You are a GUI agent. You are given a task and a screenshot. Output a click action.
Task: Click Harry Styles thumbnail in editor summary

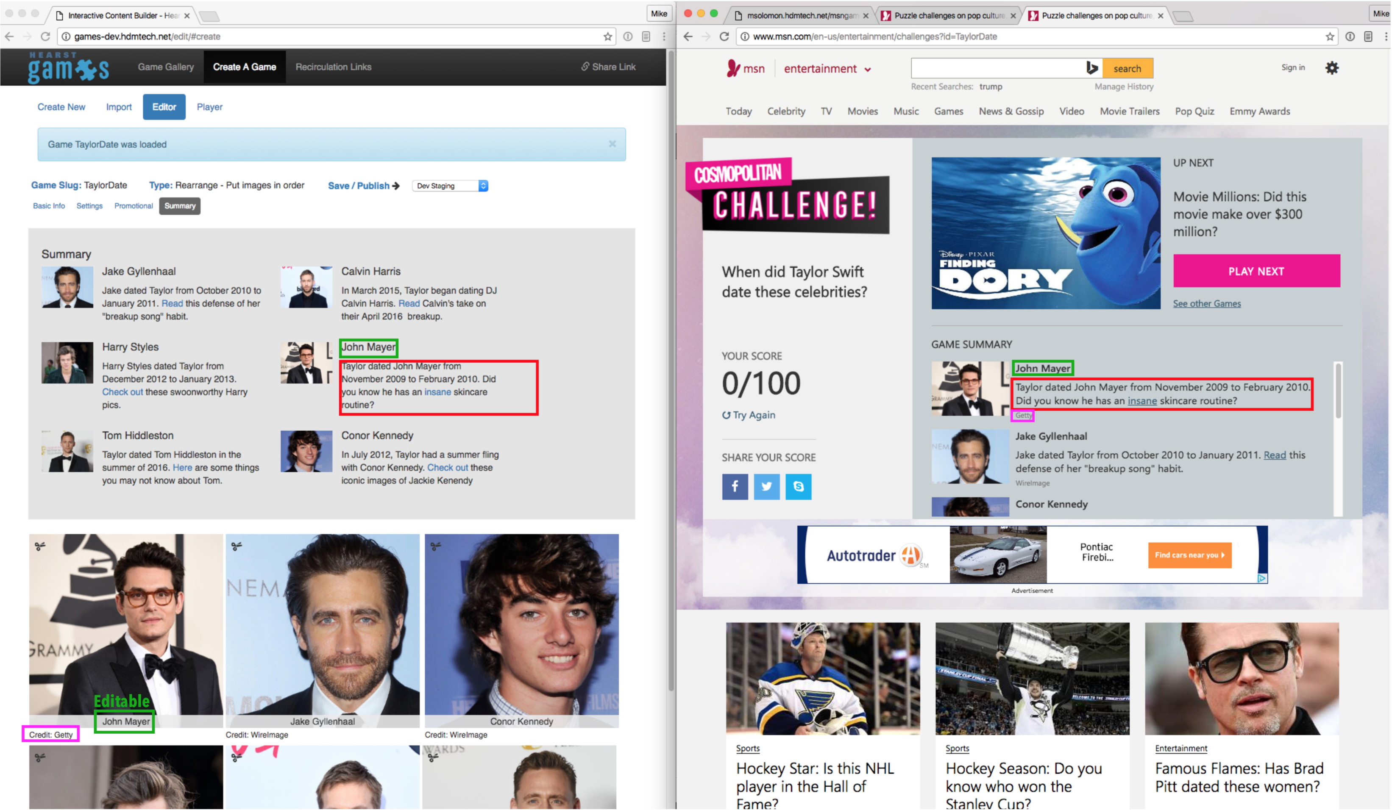(x=67, y=363)
